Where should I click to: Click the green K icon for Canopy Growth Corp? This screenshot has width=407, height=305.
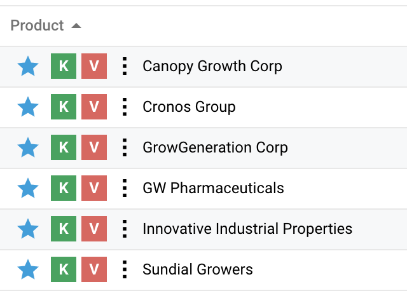pos(64,66)
